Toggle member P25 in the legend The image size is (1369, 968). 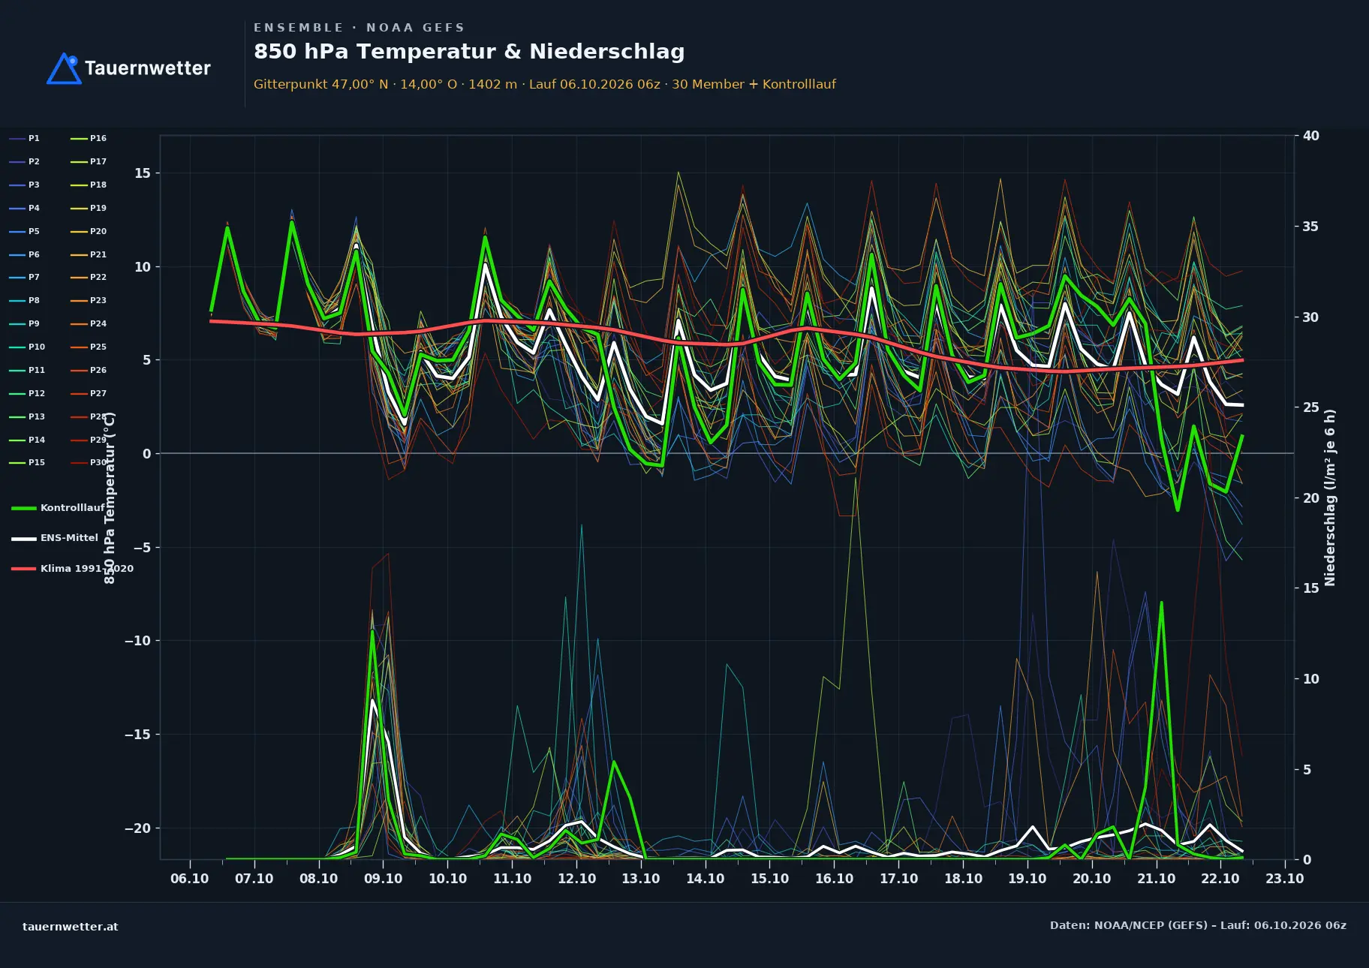pyautogui.click(x=89, y=347)
